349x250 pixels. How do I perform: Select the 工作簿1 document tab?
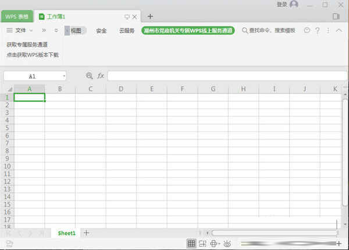(x=55, y=17)
